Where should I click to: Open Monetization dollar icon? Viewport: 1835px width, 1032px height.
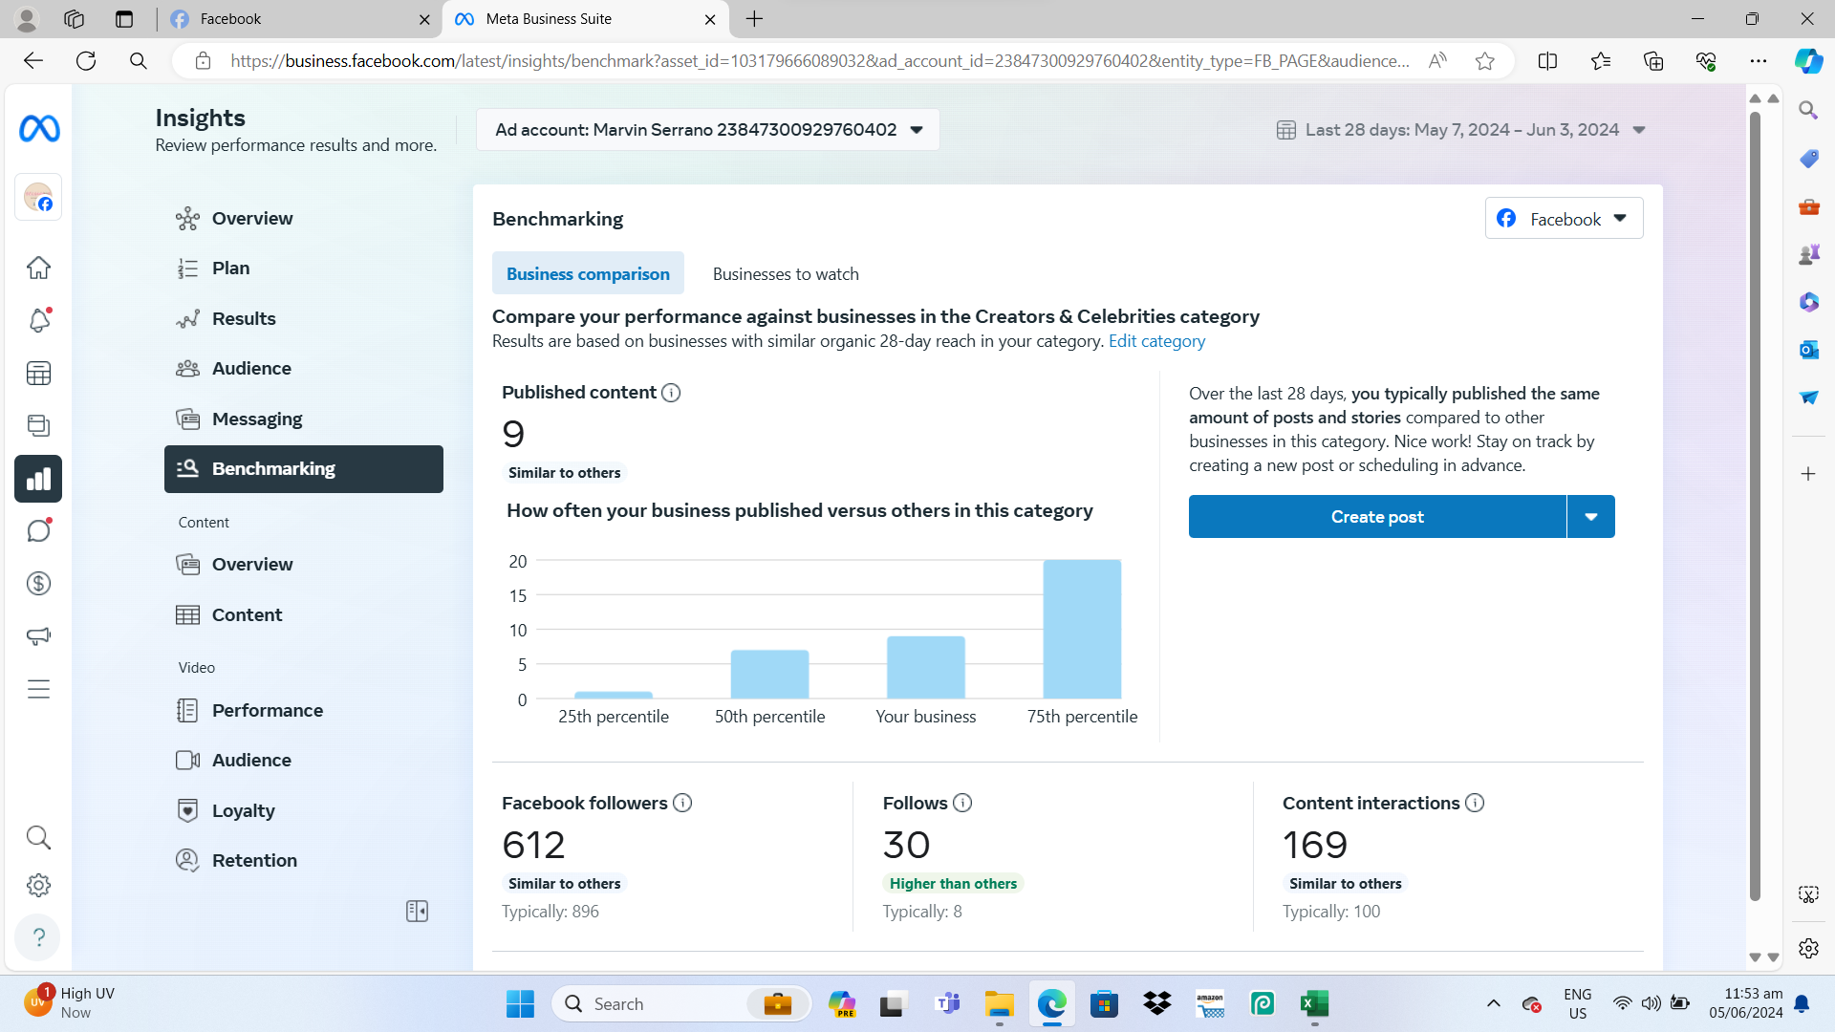(38, 583)
